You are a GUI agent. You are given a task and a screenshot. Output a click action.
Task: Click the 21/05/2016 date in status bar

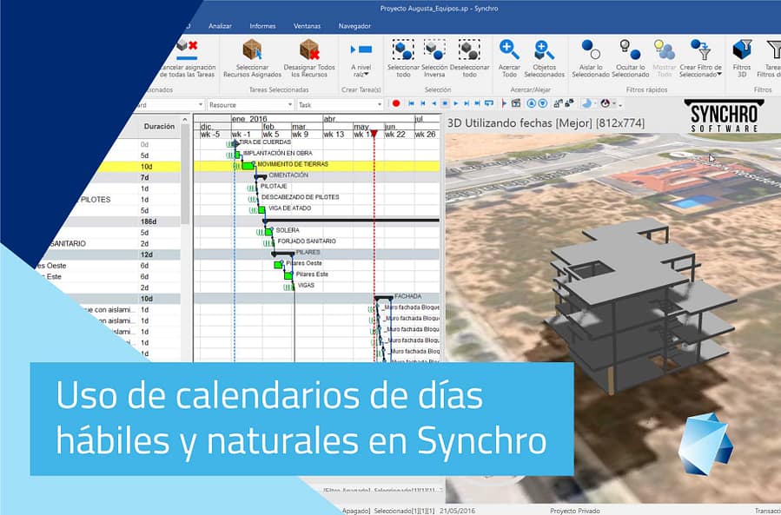pos(457,511)
